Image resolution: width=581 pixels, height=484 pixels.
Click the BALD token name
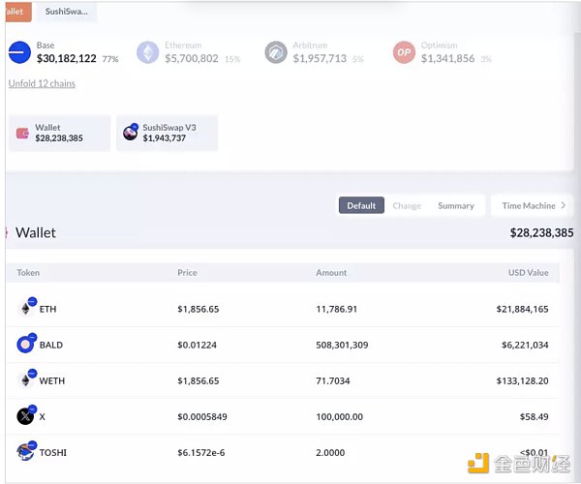click(51, 345)
